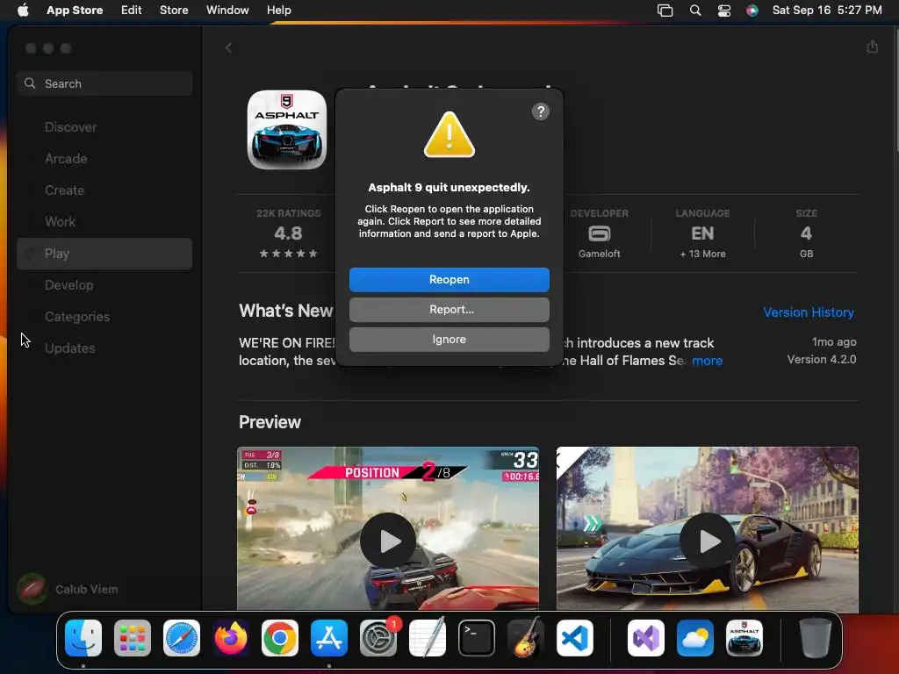Click the App Store icon in the Dock
The image size is (899, 674).
coord(329,638)
